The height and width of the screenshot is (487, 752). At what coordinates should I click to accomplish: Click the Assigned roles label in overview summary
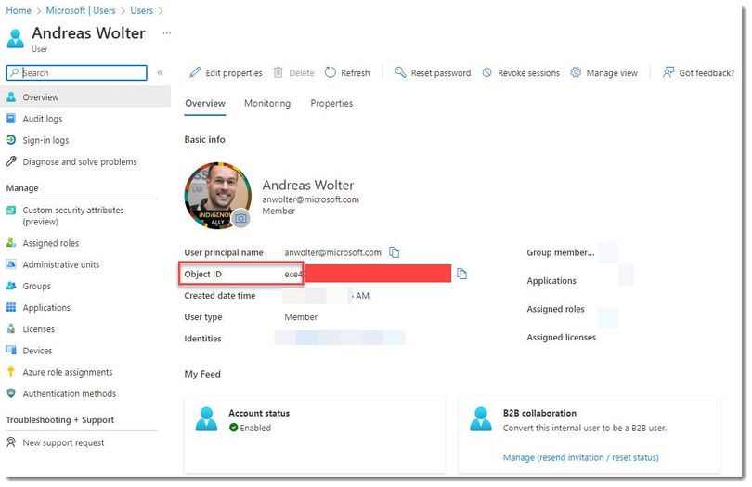point(555,309)
